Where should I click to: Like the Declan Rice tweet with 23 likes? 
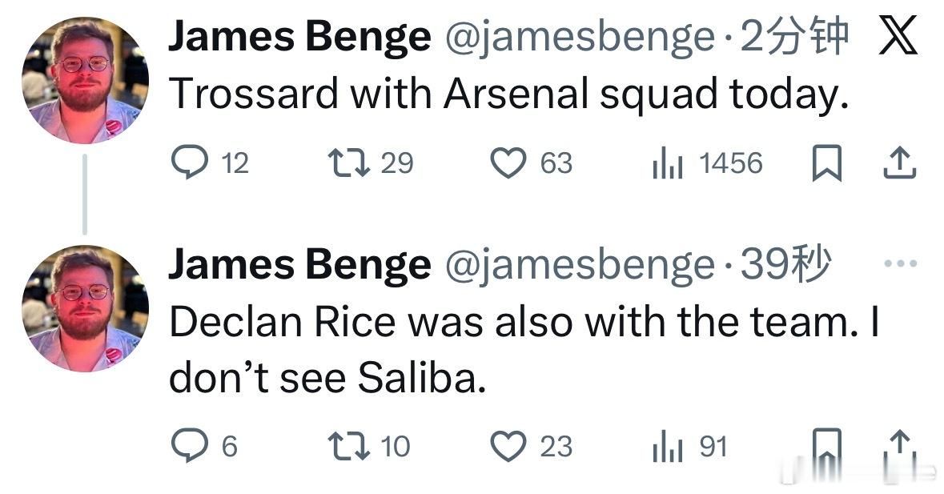point(507,446)
